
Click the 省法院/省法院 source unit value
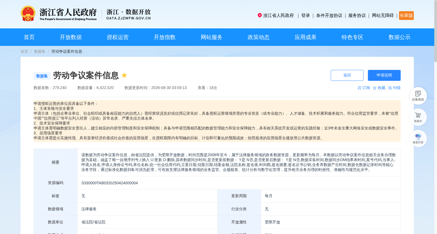(93, 222)
